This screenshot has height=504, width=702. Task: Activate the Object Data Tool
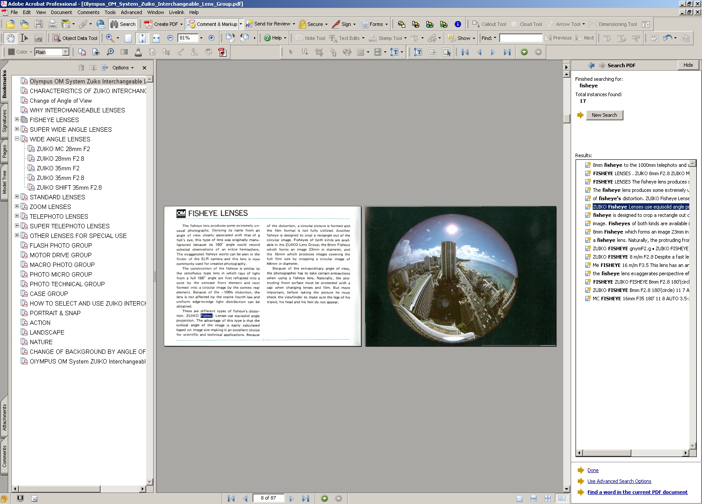click(76, 38)
